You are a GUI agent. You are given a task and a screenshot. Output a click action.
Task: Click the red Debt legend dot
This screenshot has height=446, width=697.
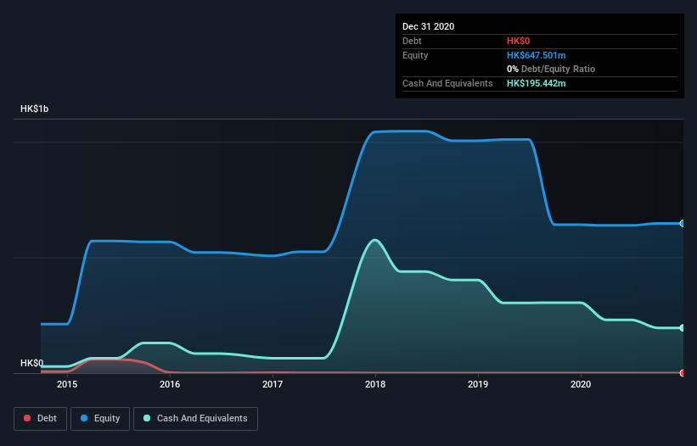click(27, 418)
